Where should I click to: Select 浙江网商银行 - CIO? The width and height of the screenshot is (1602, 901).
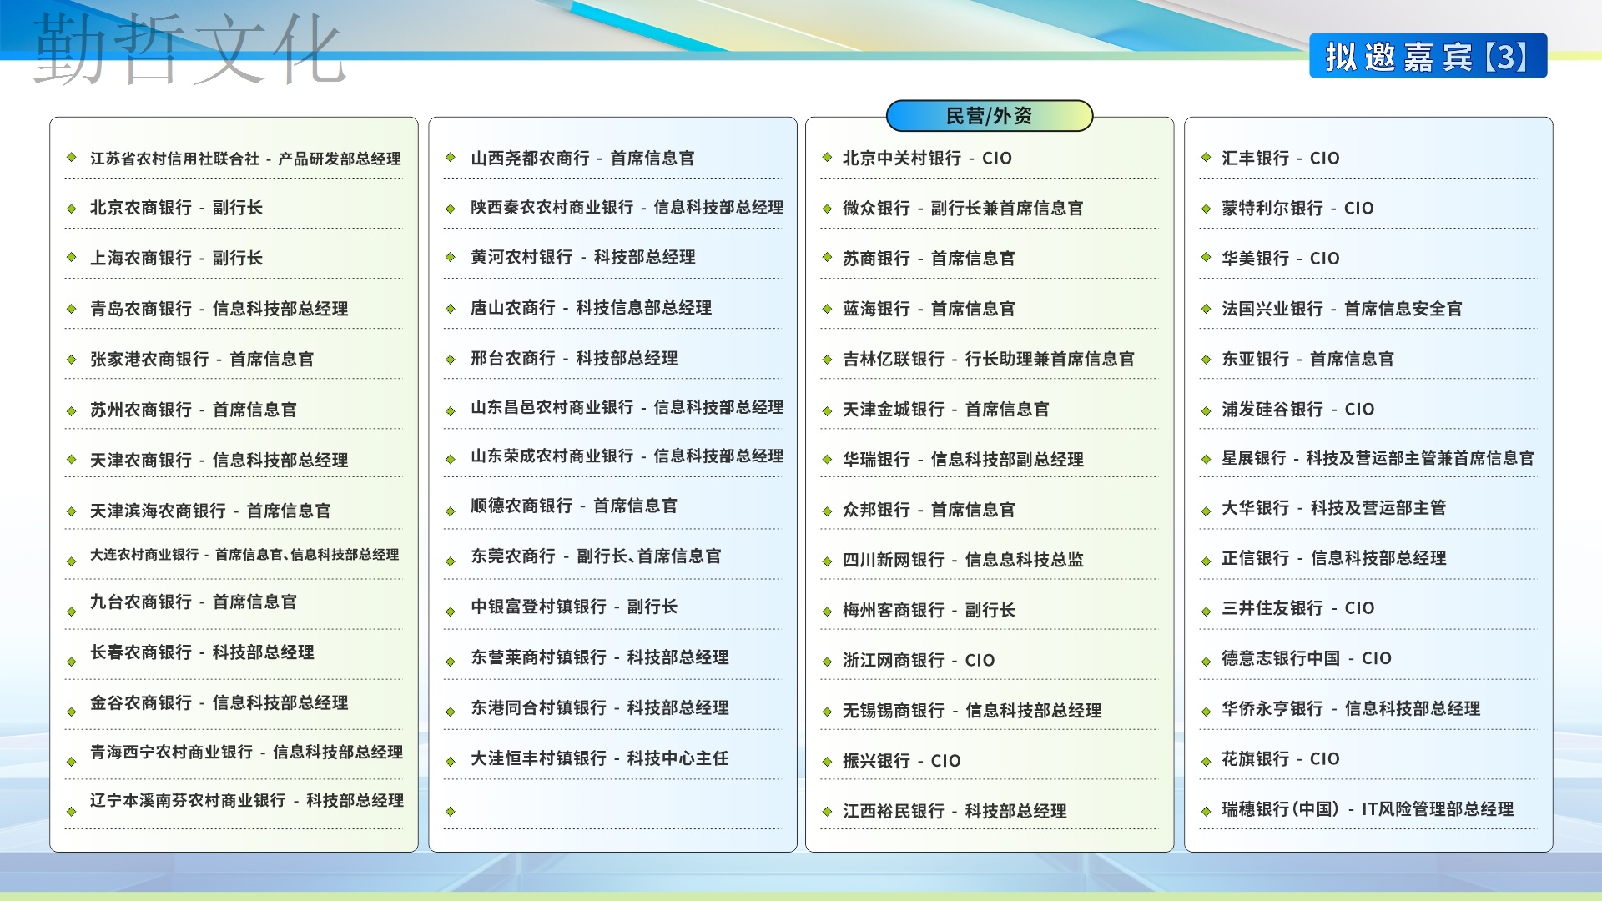[x=919, y=660]
